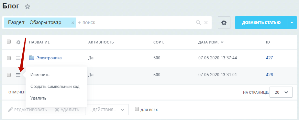This screenshot has width=299, height=120.
Task: Sort by the СОРТ. column
Action: click(159, 42)
